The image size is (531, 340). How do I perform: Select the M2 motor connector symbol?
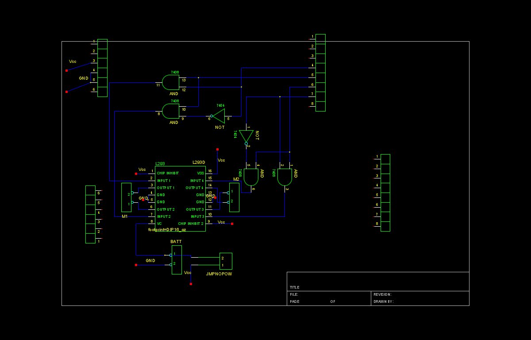234,197
